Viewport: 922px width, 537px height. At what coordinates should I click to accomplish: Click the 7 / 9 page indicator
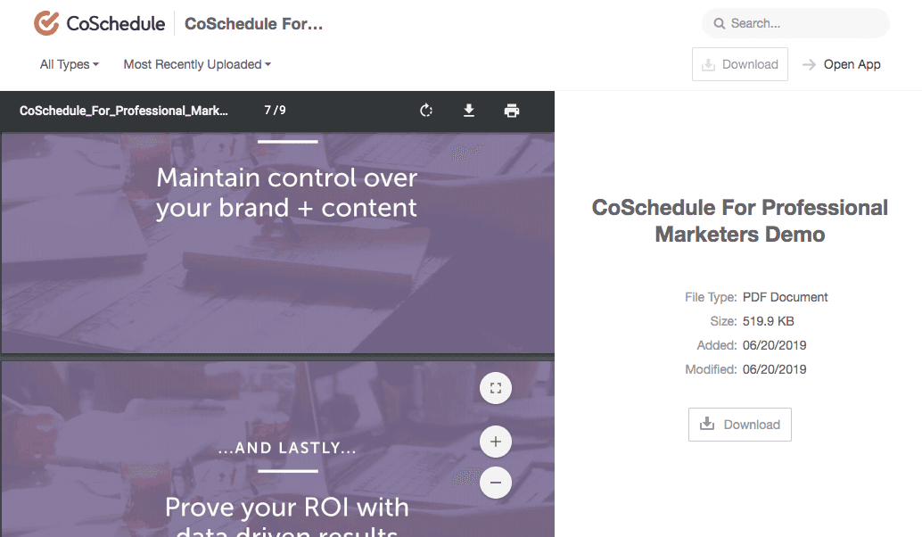point(275,111)
